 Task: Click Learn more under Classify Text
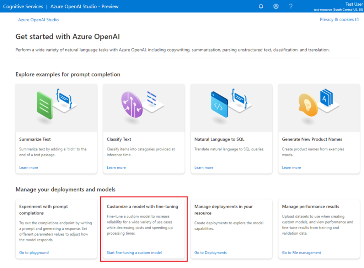click(x=116, y=167)
